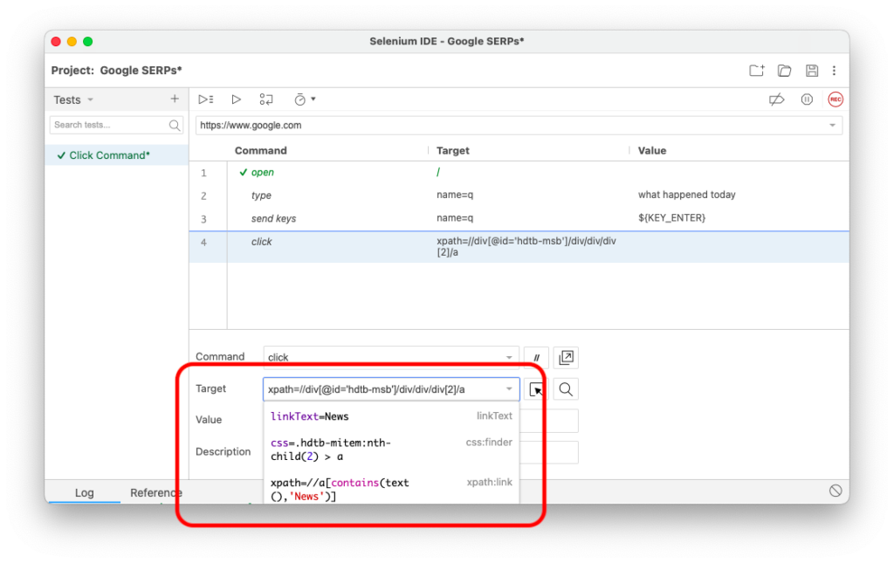The height and width of the screenshot is (563, 894).
Task: Click the '/' target of the open command
Action: coord(438,172)
